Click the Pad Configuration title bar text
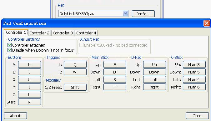 25,23
